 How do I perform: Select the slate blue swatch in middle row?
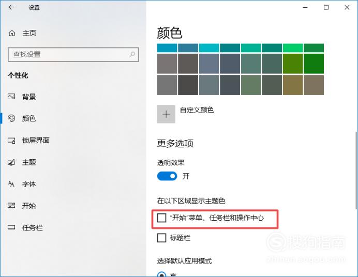coord(209,64)
